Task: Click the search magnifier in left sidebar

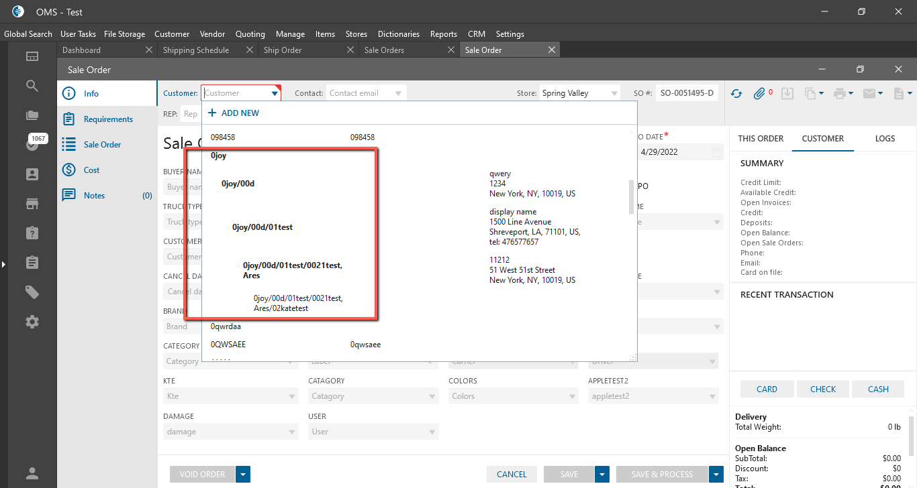Action: tap(32, 86)
